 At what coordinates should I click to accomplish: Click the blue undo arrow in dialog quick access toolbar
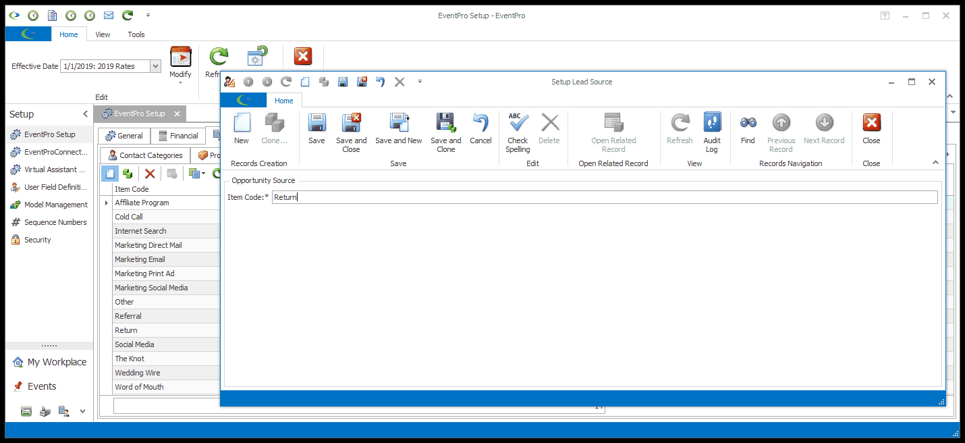tap(381, 82)
